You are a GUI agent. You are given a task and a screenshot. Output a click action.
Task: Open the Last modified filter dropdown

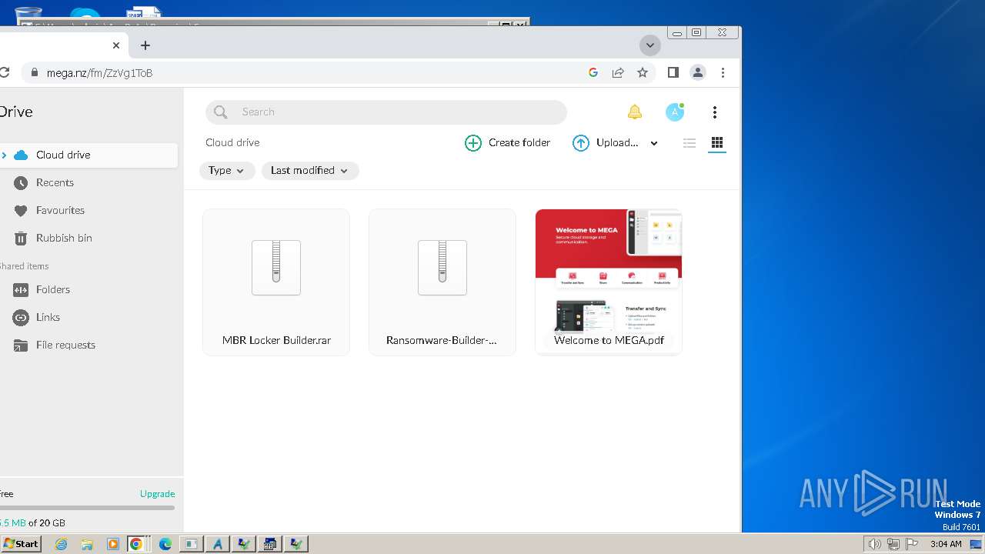tap(310, 171)
